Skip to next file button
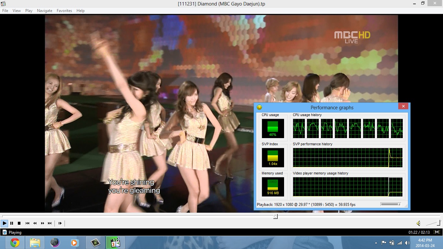This screenshot has height=249, width=443. 50,223
